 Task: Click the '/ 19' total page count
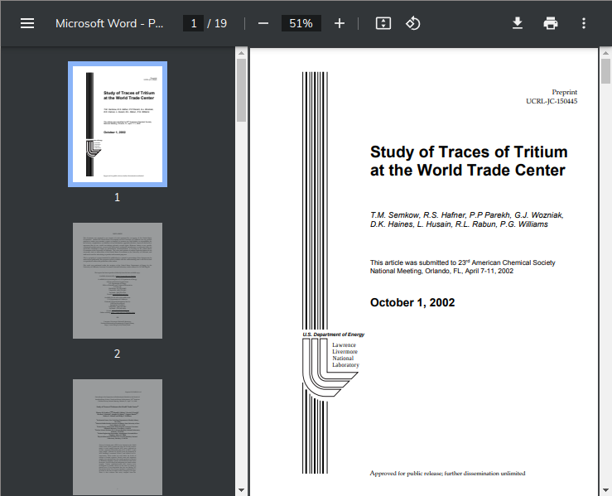point(217,23)
